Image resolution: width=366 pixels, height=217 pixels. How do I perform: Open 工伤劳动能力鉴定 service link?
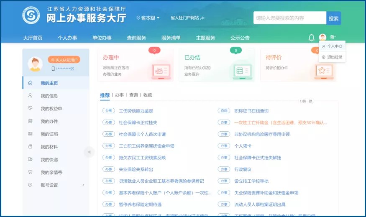click(136, 111)
